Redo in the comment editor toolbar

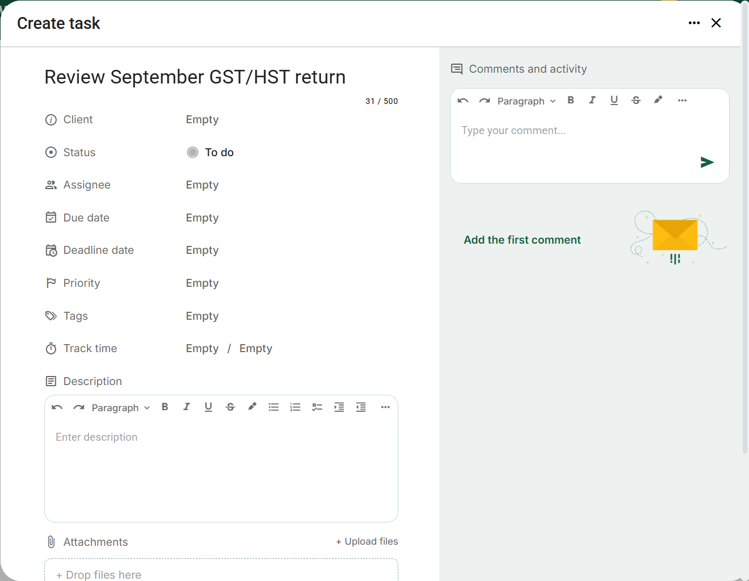click(x=485, y=101)
